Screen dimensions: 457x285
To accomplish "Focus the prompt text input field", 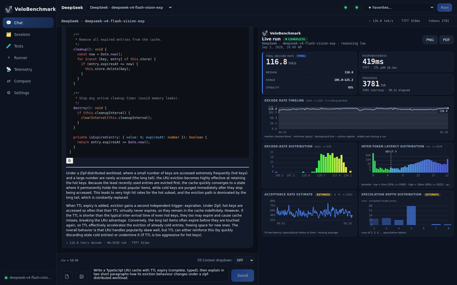I will click(x=159, y=274).
